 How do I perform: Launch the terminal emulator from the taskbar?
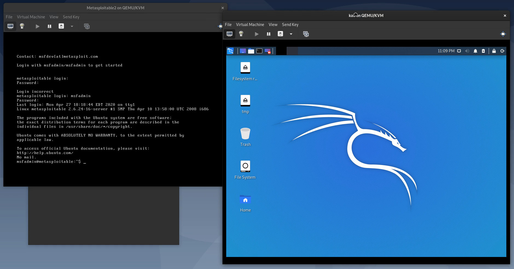pos(259,51)
